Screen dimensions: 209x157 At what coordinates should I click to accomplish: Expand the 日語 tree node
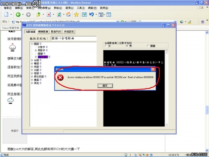pyautogui.click(x=32, y=70)
